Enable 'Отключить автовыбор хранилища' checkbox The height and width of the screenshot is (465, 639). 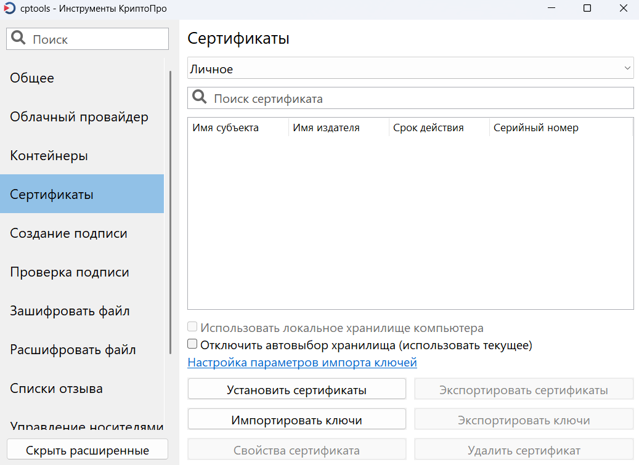click(x=193, y=344)
